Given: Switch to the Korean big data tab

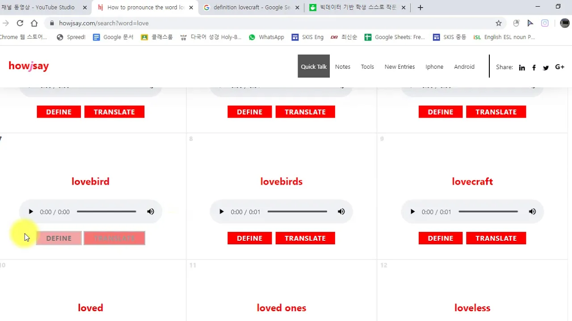Looking at the screenshot, I should coord(357,7).
